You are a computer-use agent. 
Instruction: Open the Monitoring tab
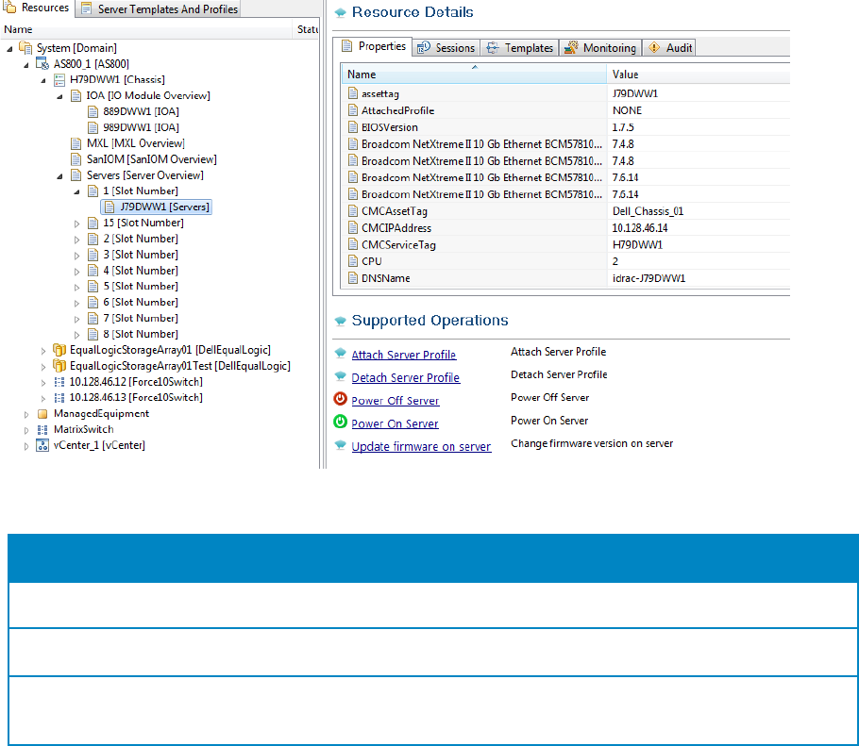pyautogui.click(x=599, y=48)
